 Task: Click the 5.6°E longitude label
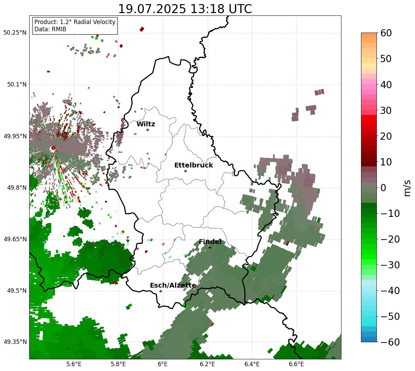[74, 364]
